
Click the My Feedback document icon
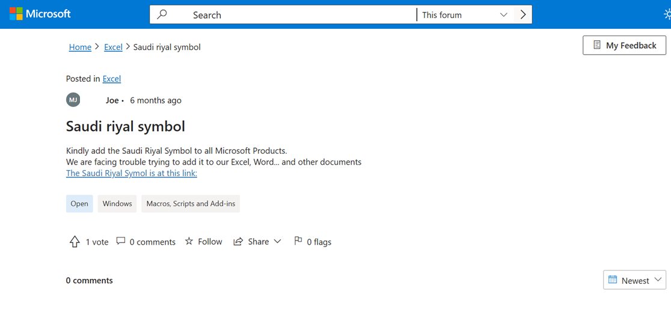(x=596, y=45)
